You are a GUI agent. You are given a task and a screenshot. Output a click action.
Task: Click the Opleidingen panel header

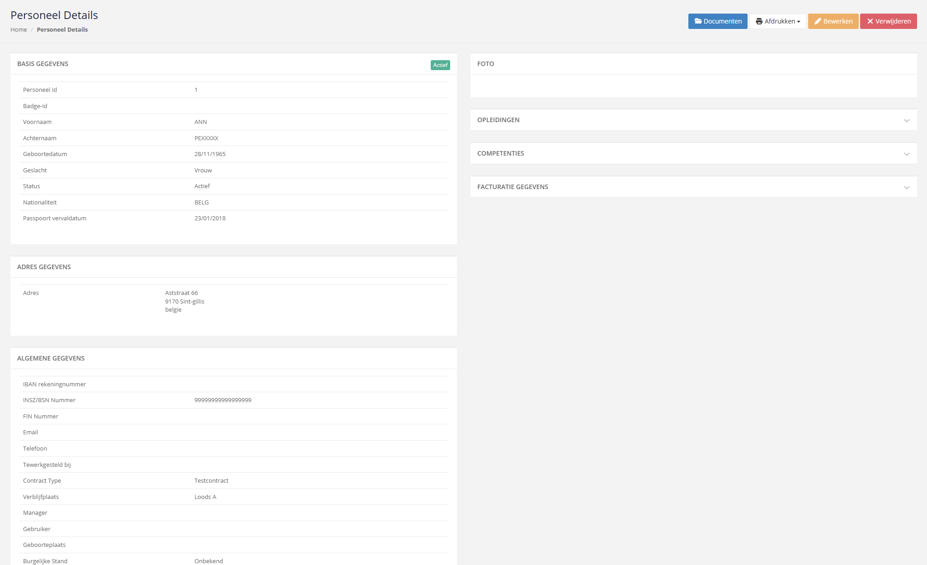[x=693, y=120]
